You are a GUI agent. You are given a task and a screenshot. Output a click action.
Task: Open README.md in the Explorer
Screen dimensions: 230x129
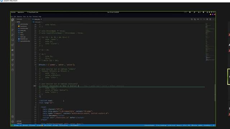pyautogui.click(x=23, y=39)
